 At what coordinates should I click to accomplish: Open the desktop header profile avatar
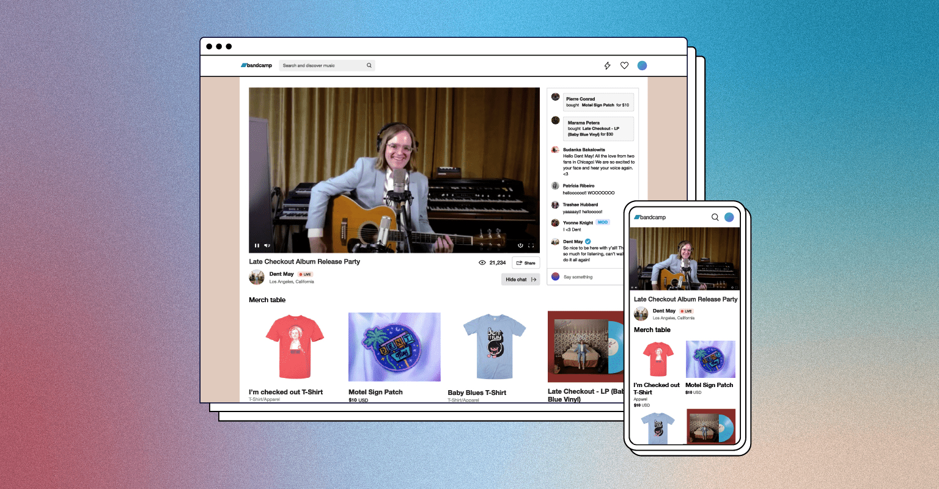[x=642, y=65]
